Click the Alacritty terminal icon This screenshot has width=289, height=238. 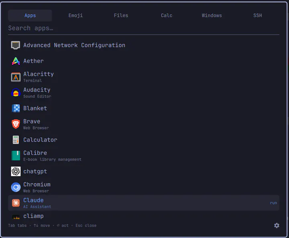pos(16,77)
